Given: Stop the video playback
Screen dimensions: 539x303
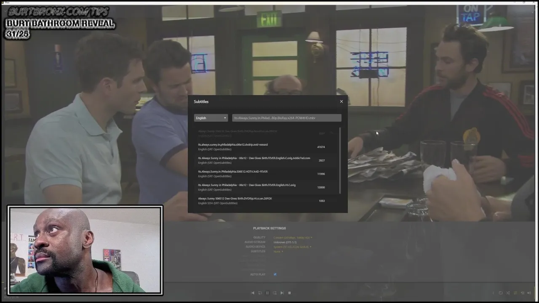Looking at the screenshot, I should pyautogui.click(x=289, y=293).
